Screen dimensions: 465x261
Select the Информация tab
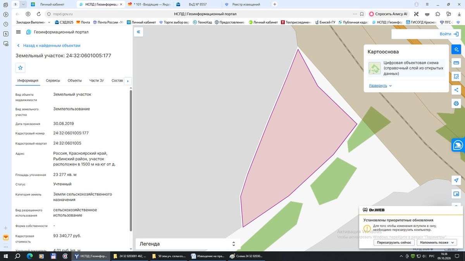point(28,80)
